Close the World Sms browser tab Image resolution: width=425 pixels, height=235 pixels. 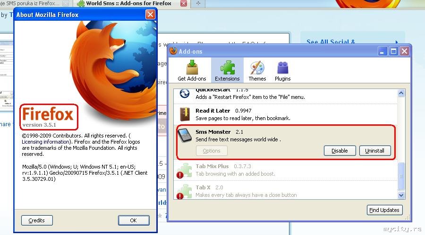[184, 3]
